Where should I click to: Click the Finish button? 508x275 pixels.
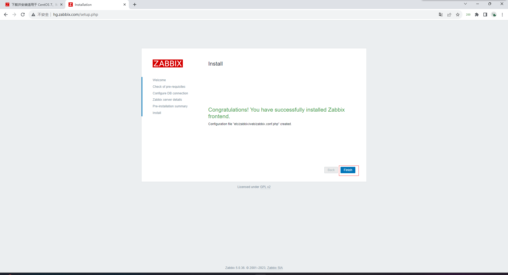(x=348, y=170)
